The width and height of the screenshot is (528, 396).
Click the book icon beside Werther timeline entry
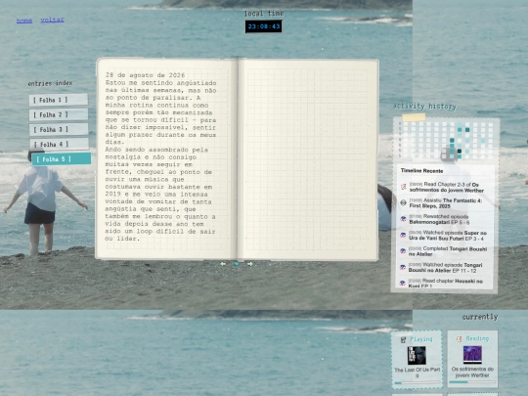(404, 187)
